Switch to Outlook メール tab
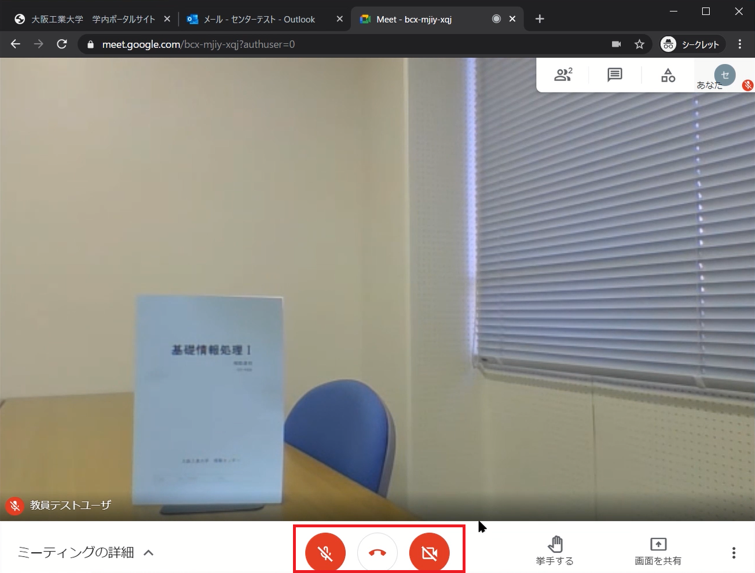The width and height of the screenshot is (755, 573). click(259, 19)
